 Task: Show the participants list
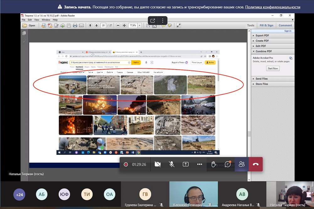[241, 164]
